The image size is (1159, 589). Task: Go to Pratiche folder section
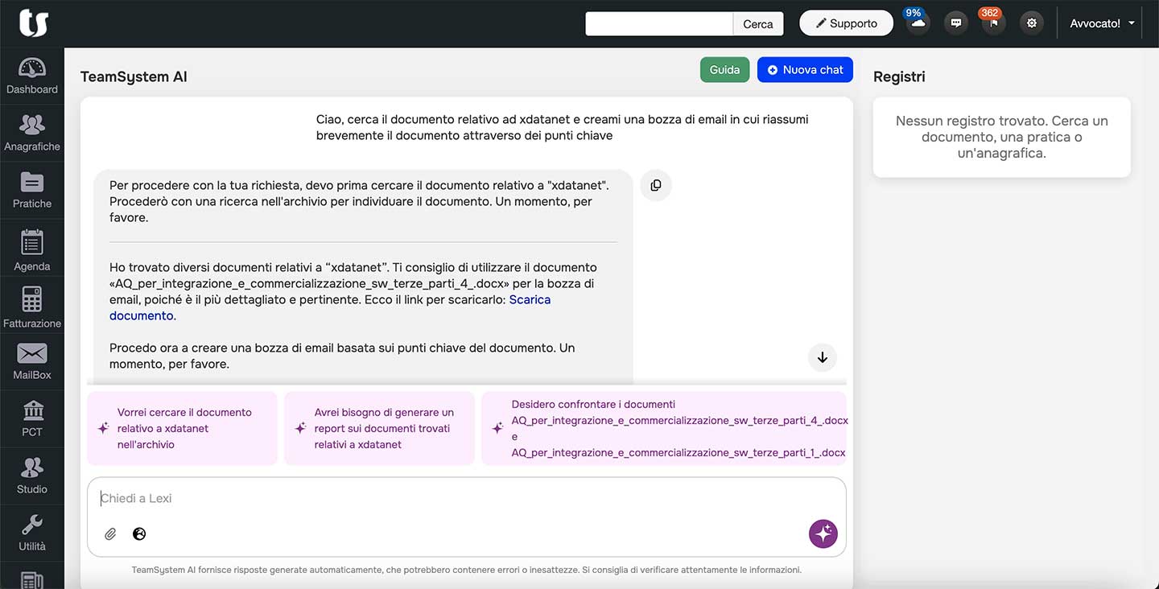coord(32,191)
